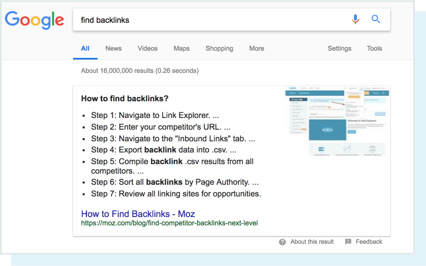Click the question mark icon near About this result
The width and height of the screenshot is (426, 266).
[283, 242]
